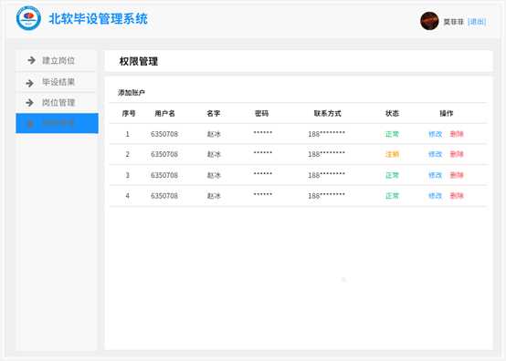This screenshot has width=506, height=361.
Task: Click username 6350708 in row 3
Action: coord(164,175)
